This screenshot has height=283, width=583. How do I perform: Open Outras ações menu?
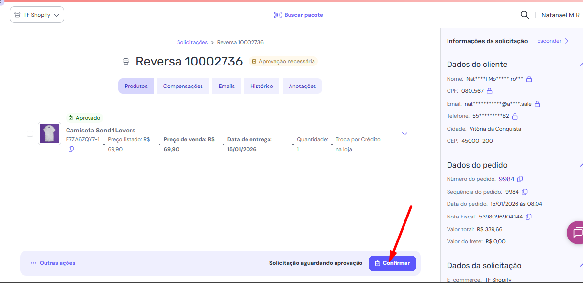(x=53, y=263)
